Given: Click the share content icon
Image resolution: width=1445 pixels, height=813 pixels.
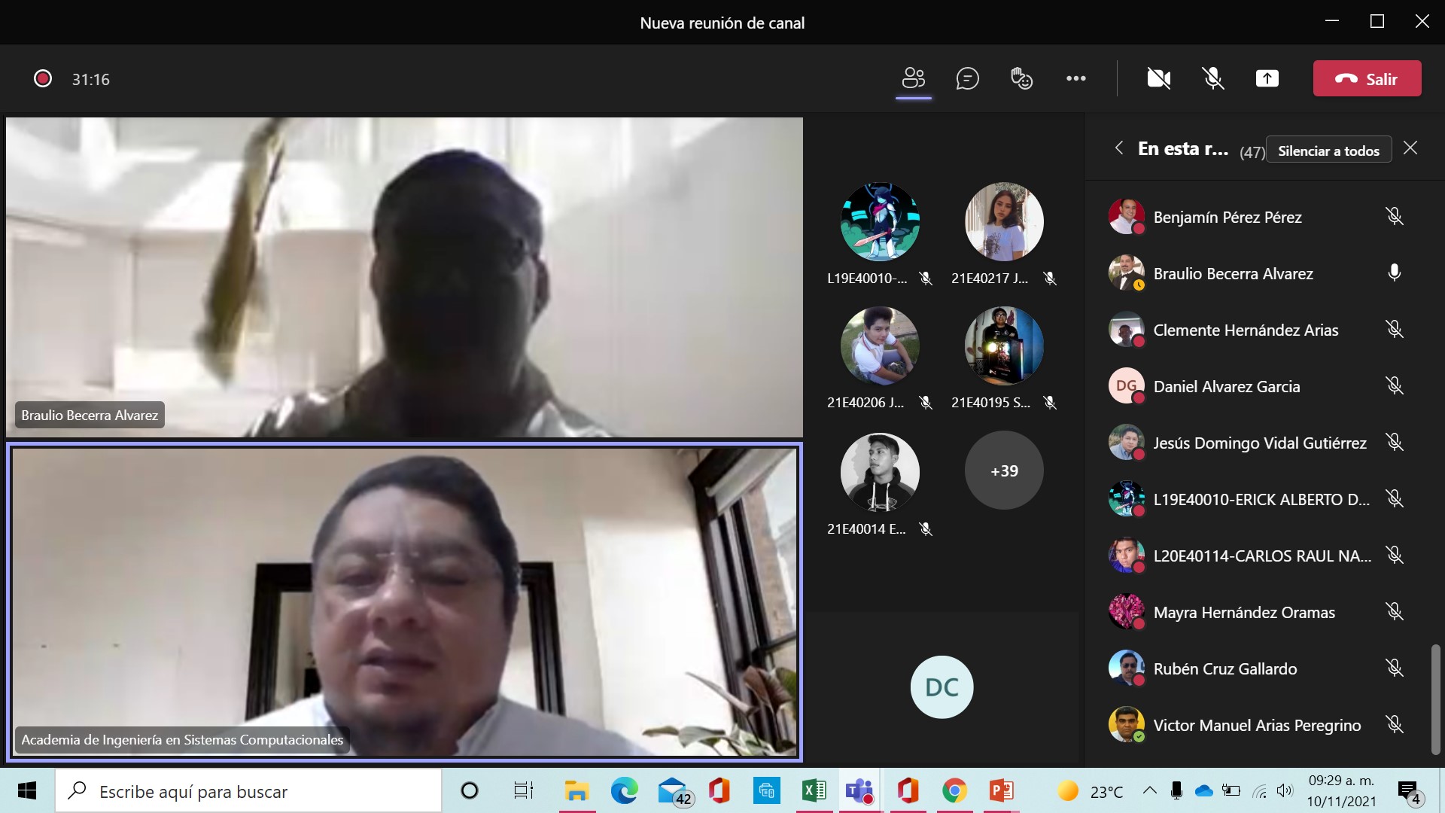Looking at the screenshot, I should (x=1267, y=78).
